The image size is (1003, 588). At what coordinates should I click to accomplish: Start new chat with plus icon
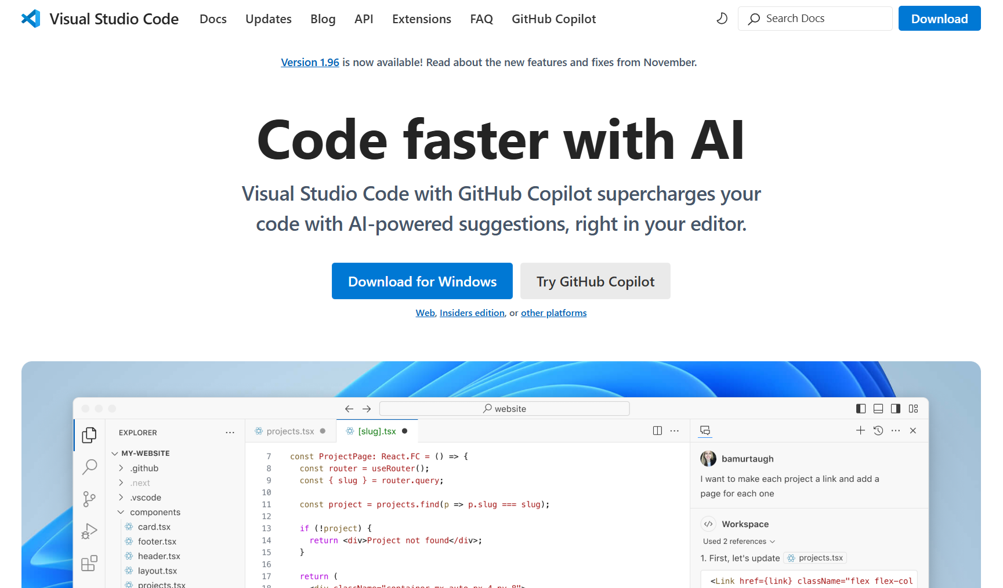pyautogui.click(x=860, y=430)
